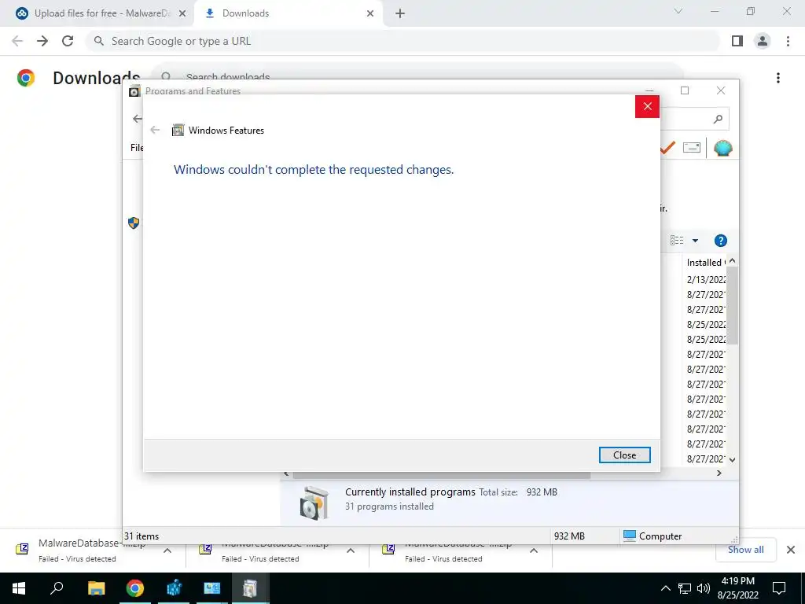Reload the Chrome page
Viewport: 805px width, 604px height.
tap(68, 41)
